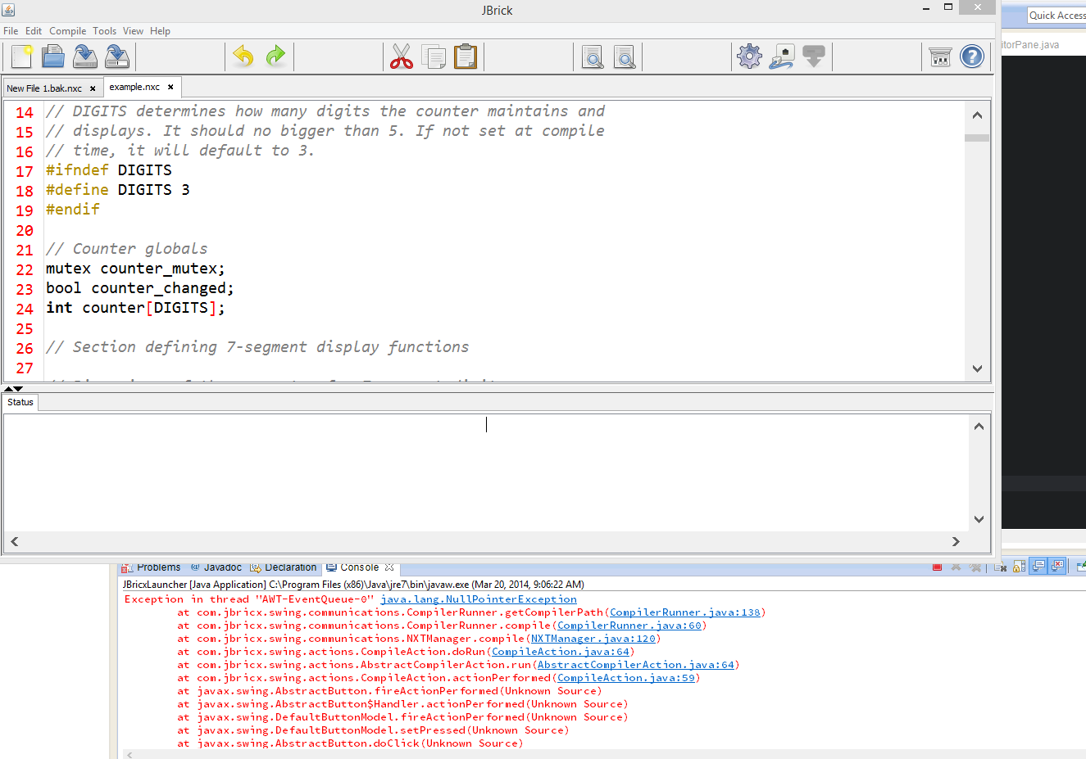Toggle show console on standard error change
This screenshot has width=1086, height=759.
click(x=1057, y=567)
